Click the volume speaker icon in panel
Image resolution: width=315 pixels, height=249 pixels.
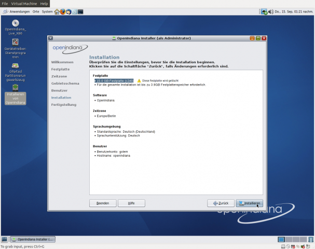pos(271,11)
